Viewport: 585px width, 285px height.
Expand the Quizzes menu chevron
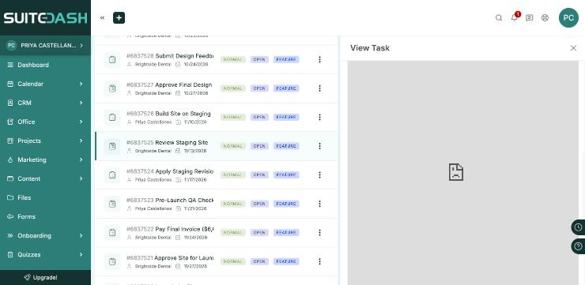(x=81, y=255)
